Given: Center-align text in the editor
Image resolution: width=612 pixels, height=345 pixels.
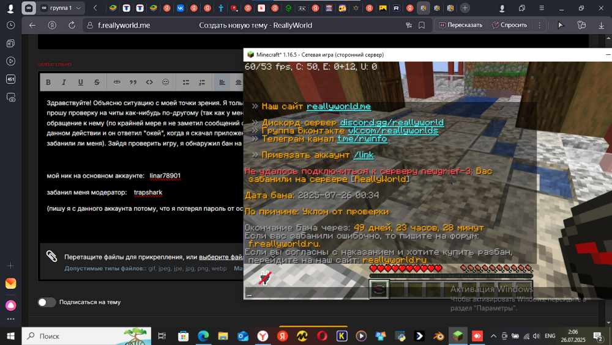Looking at the screenshot, I should (238, 82).
